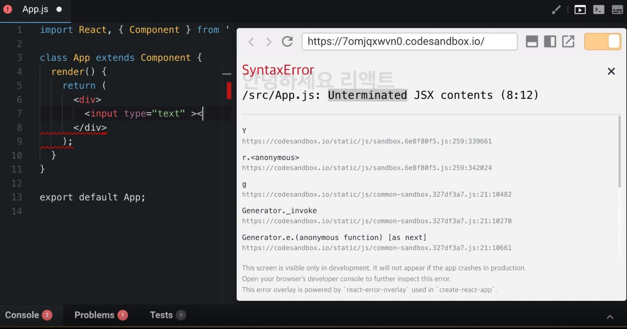Open common-sandbox.js:21:10270 stack link
Screen dimensions: 627x329
376,221
